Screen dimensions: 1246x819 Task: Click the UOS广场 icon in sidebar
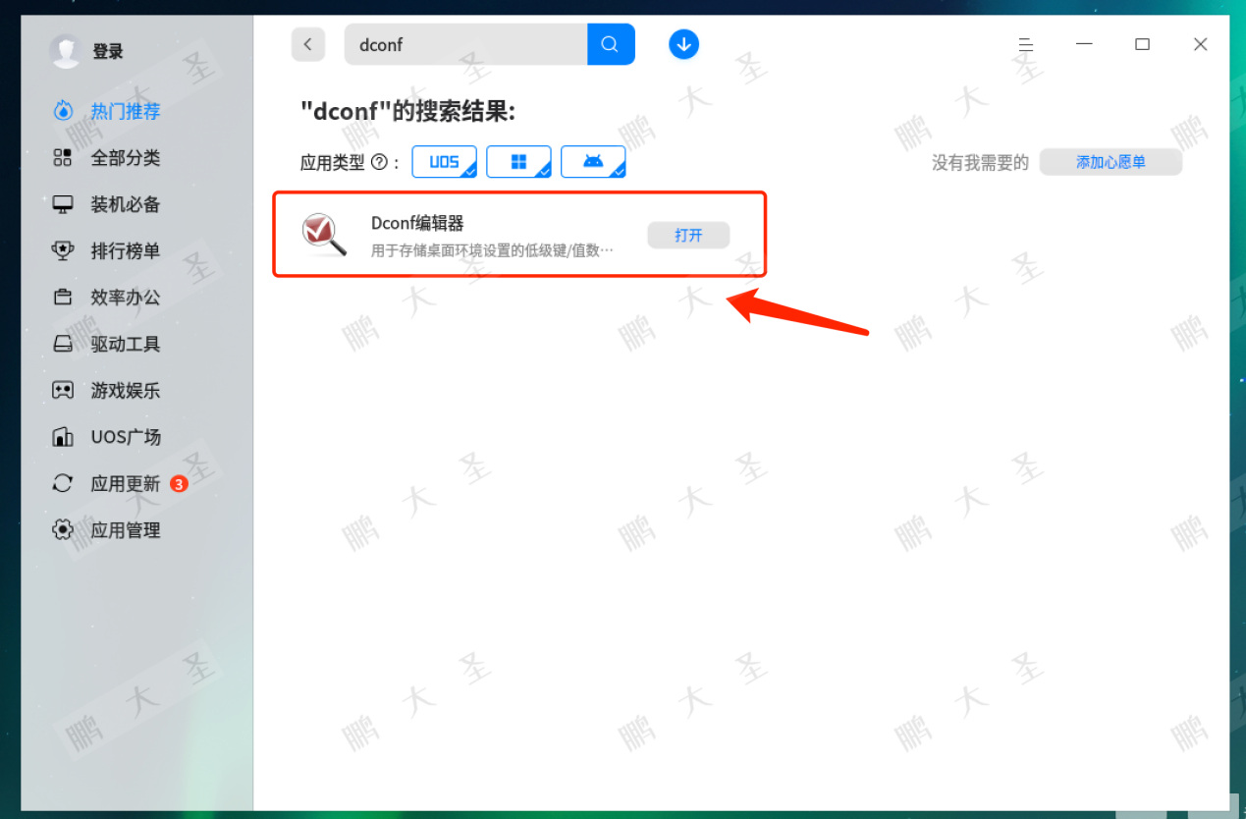(63, 437)
